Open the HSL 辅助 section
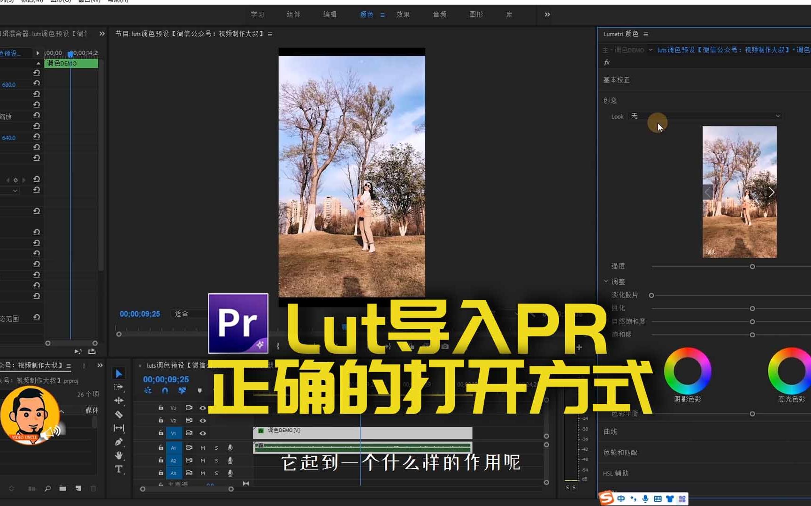 pos(615,473)
